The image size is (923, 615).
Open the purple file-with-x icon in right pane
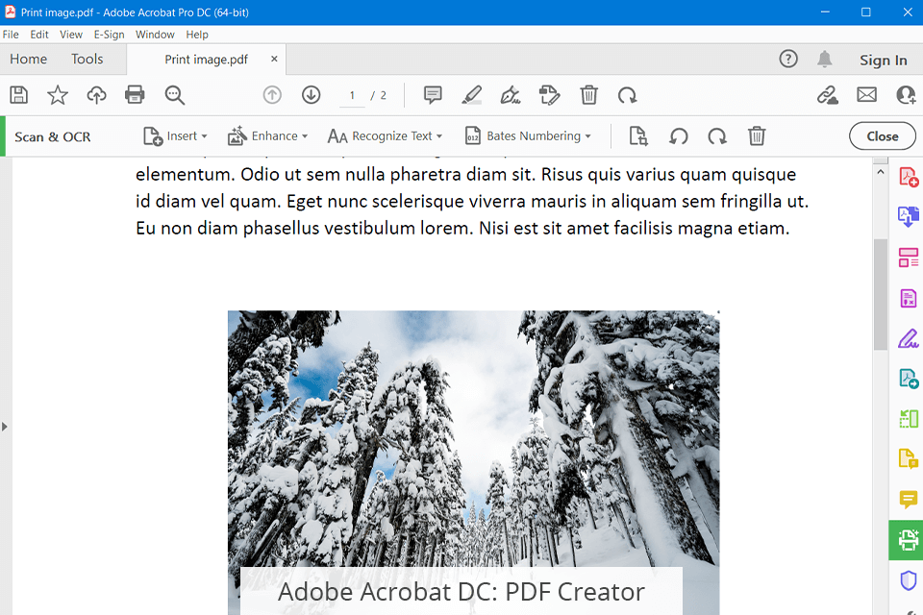click(x=909, y=298)
